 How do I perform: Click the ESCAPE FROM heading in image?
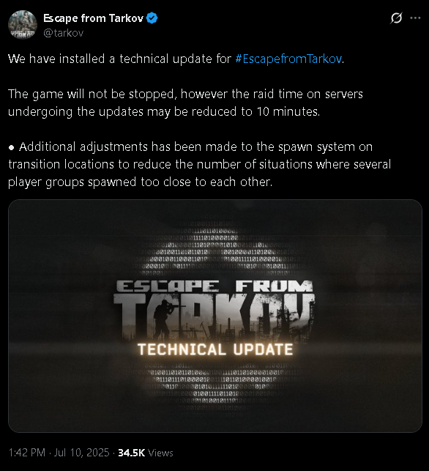point(214,286)
